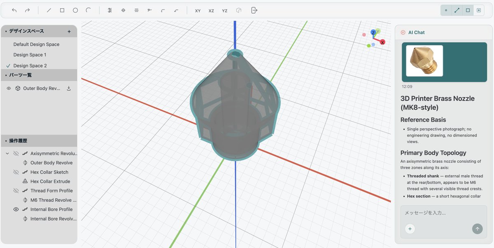Switch to the XY plane view
The width and height of the screenshot is (494, 248).
(x=198, y=11)
